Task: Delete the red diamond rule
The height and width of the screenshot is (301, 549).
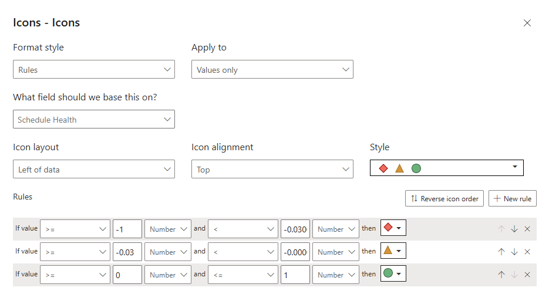Action: [527, 229]
